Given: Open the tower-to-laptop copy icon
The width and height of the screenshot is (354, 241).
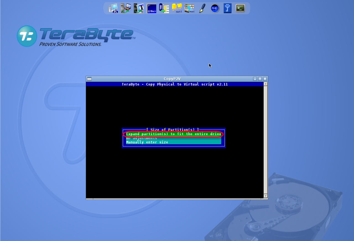Looking at the screenshot, I should click(126, 8).
